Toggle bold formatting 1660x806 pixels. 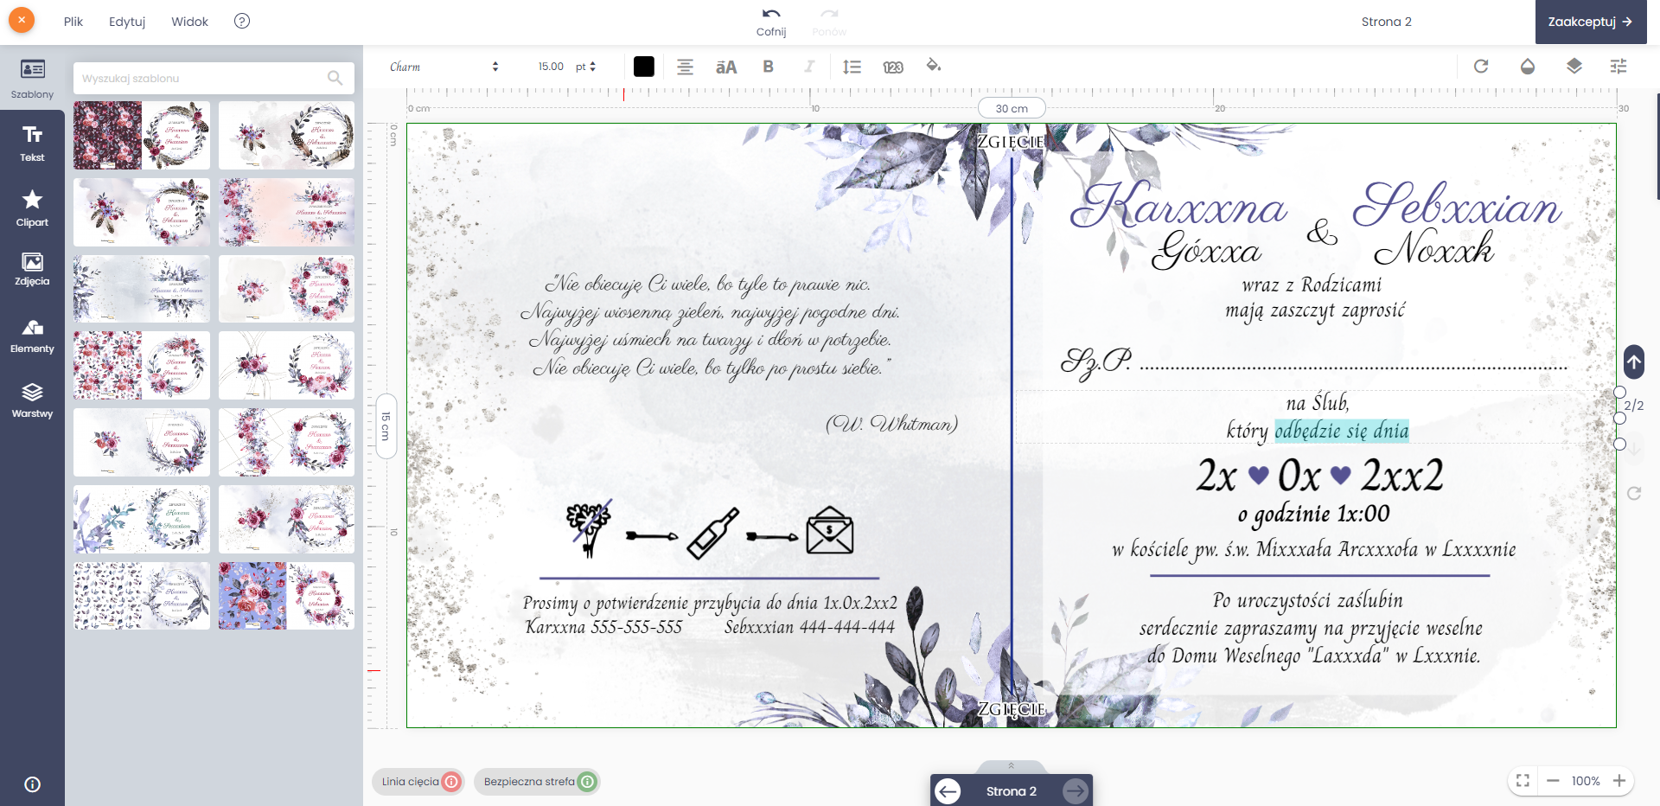click(768, 67)
